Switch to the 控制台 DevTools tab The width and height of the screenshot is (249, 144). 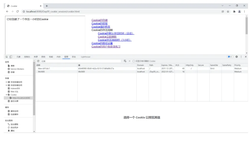tap(27, 57)
